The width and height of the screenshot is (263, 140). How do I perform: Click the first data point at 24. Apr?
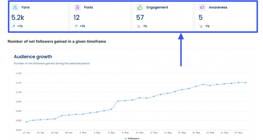pyautogui.click(x=26, y=122)
